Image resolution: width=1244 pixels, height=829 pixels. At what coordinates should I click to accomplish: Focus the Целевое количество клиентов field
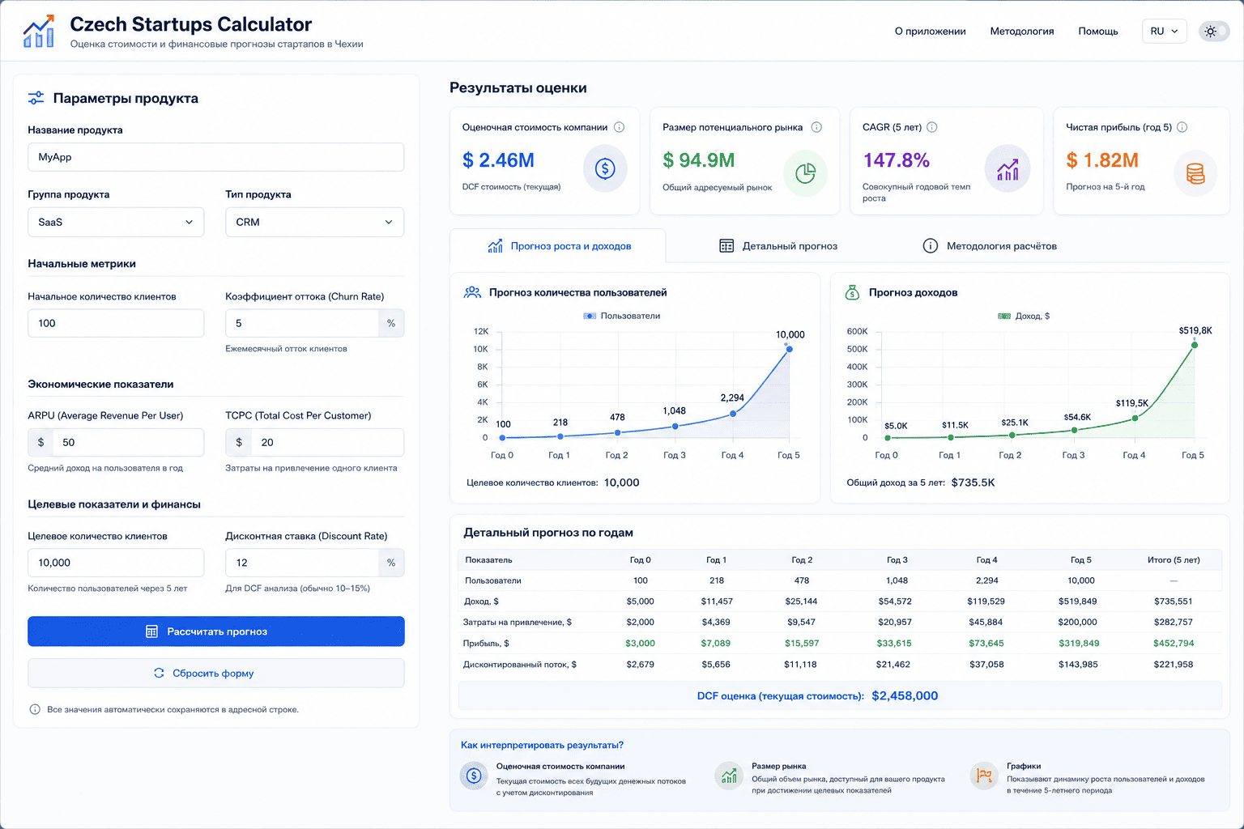pyautogui.click(x=116, y=563)
